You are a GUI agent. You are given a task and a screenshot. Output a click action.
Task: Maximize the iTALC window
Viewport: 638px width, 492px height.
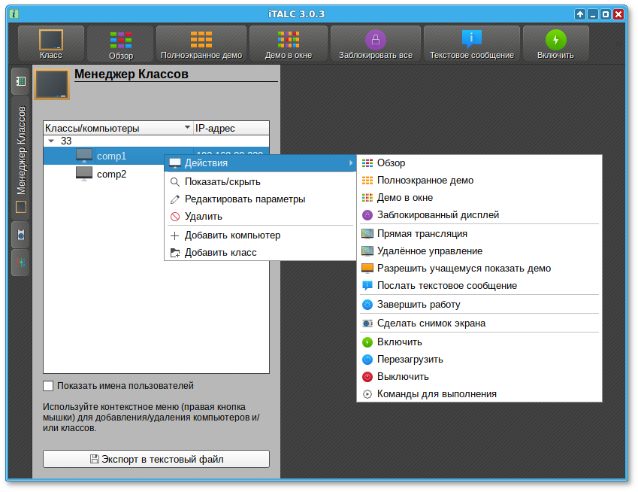click(x=606, y=14)
